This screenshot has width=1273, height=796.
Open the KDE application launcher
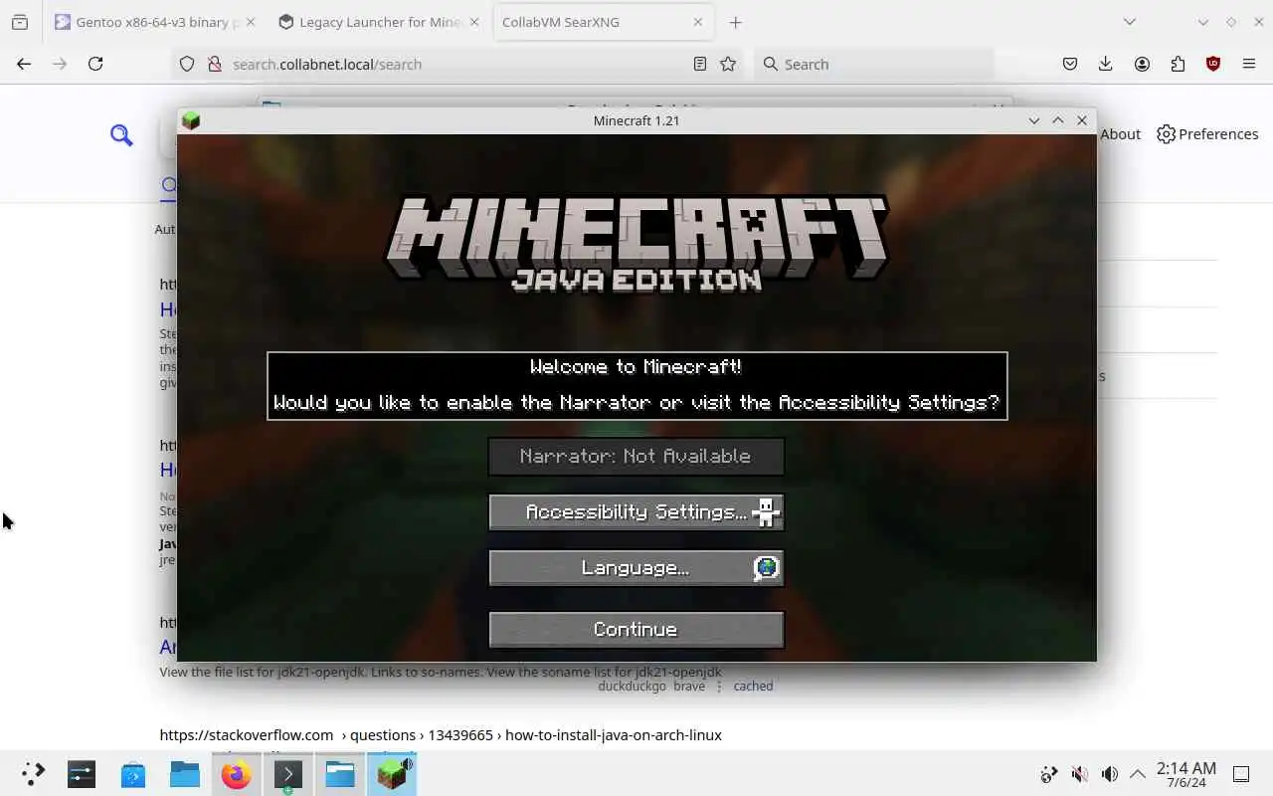33,773
